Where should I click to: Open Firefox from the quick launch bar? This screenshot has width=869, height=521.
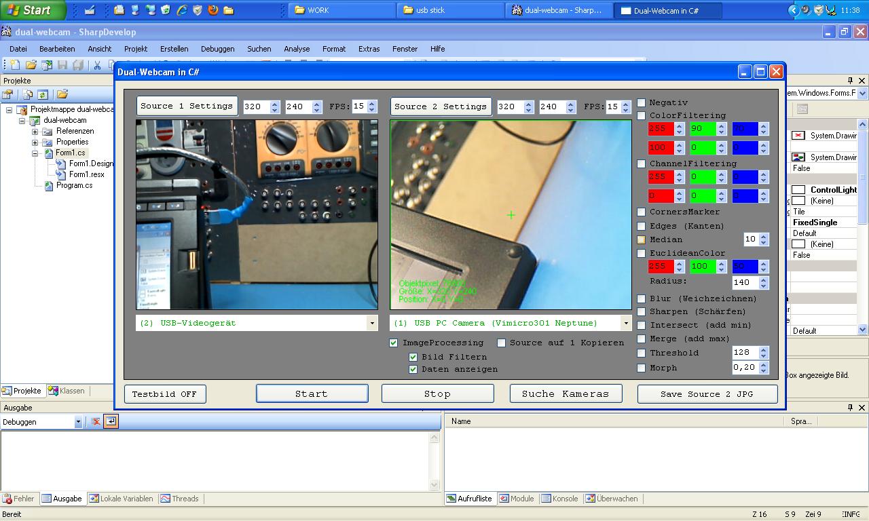(x=213, y=10)
